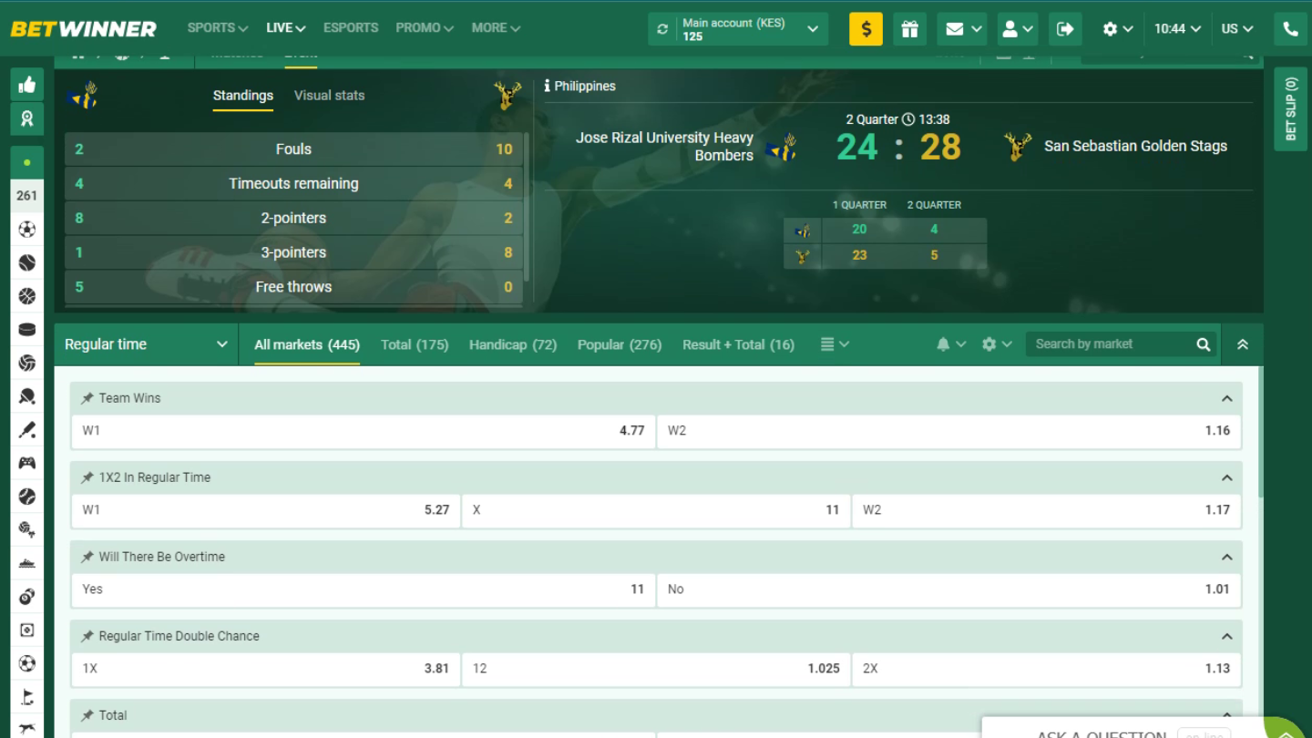
Task: Open the thumbs-up recommended sidebar icon
Action: click(x=27, y=86)
